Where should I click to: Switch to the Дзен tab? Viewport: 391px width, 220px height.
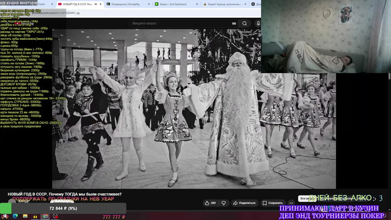click(255, 4)
